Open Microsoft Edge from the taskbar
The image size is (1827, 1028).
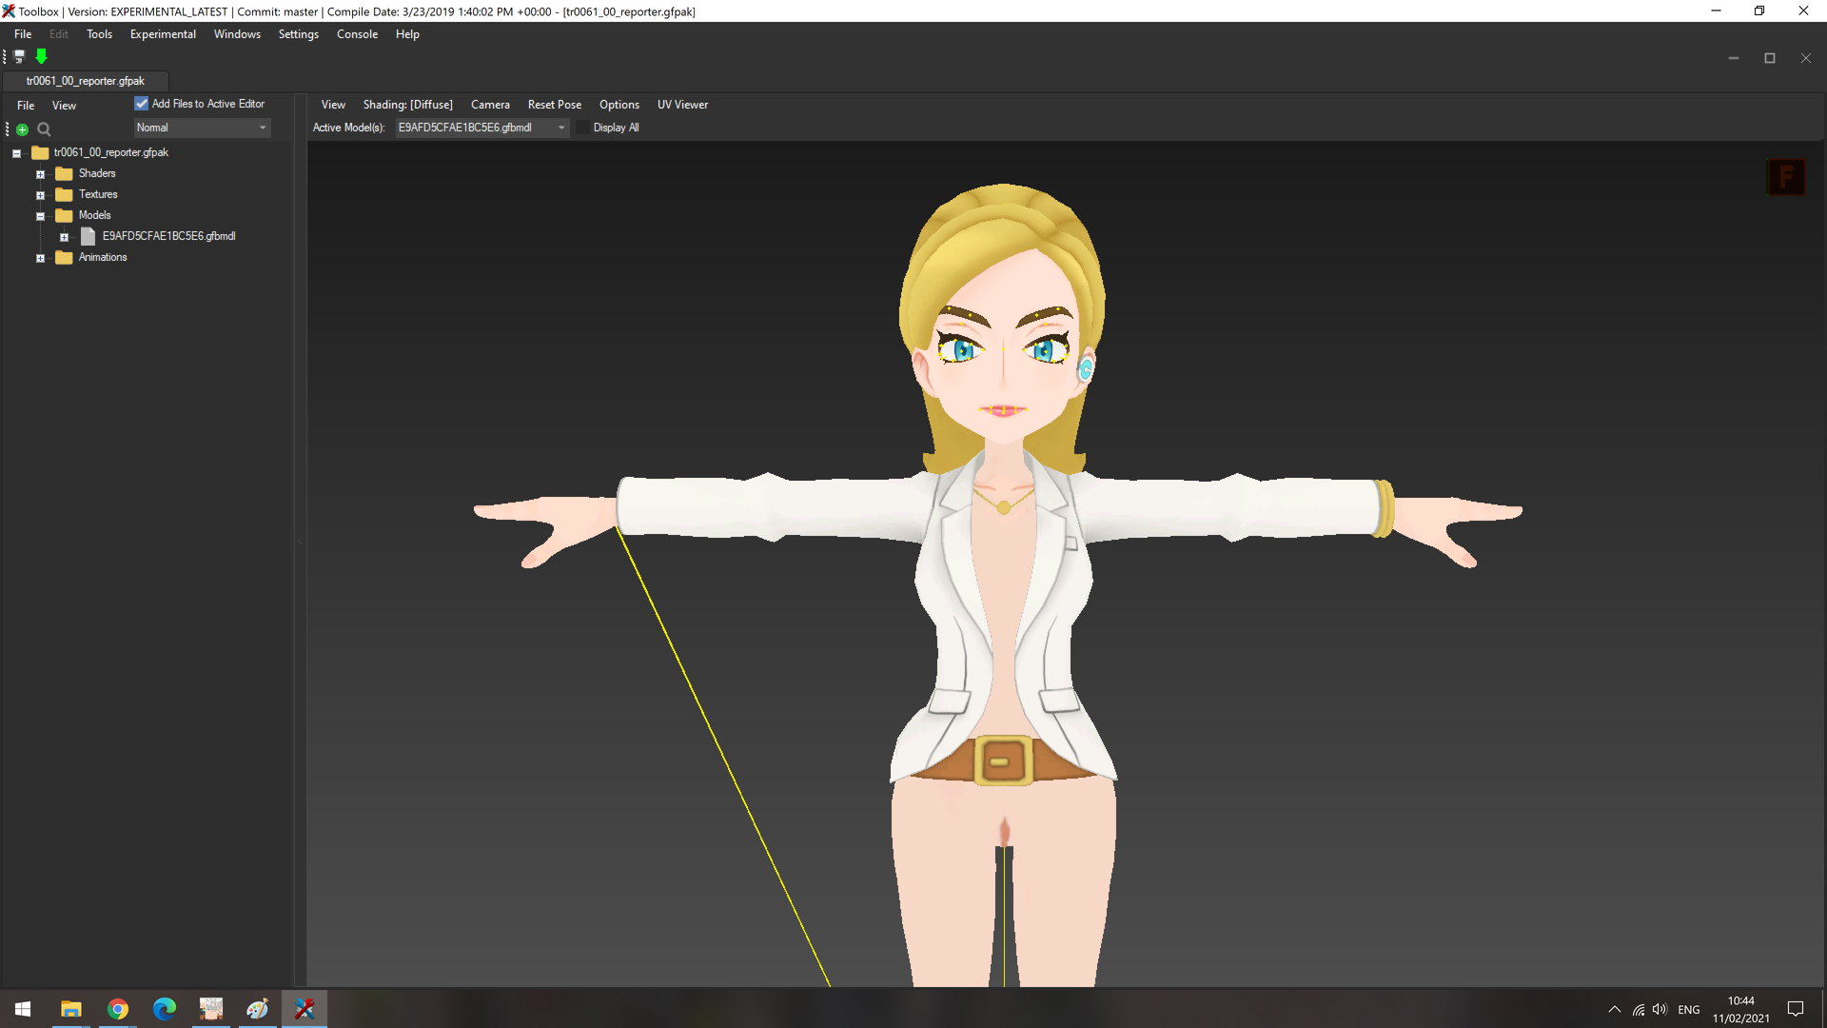pos(165,1009)
